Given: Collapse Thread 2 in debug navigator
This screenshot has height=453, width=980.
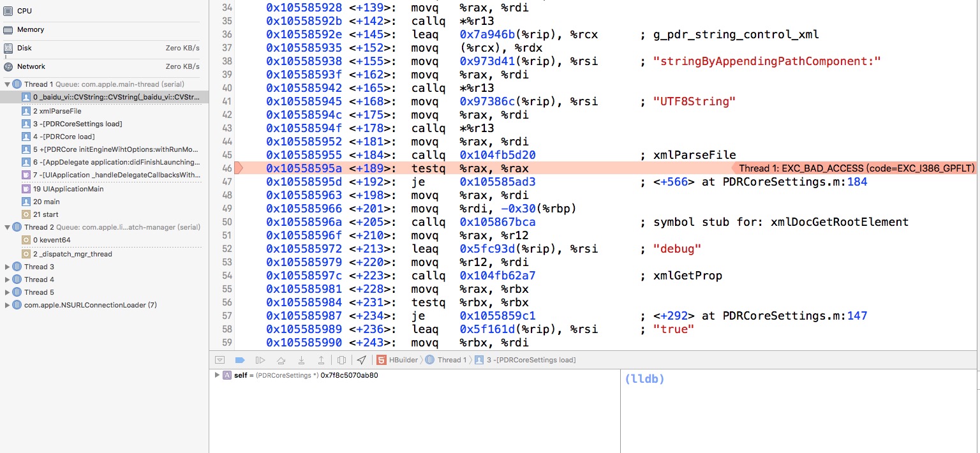Looking at the screenshot, I should coord(7,227).
